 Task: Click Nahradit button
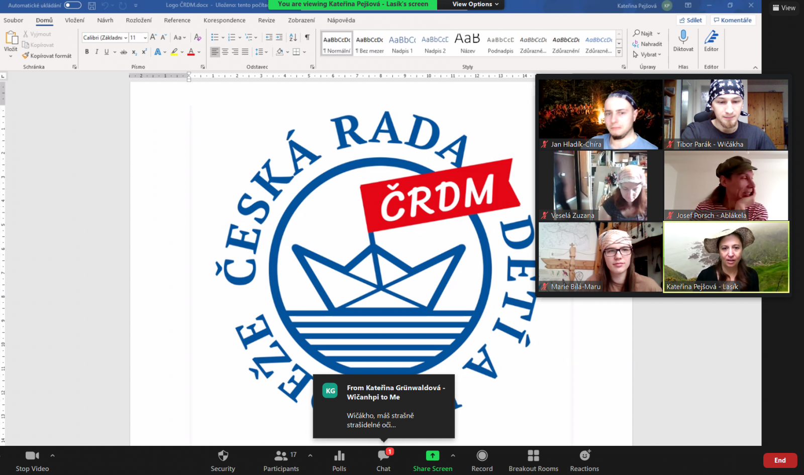click(647, 44)
